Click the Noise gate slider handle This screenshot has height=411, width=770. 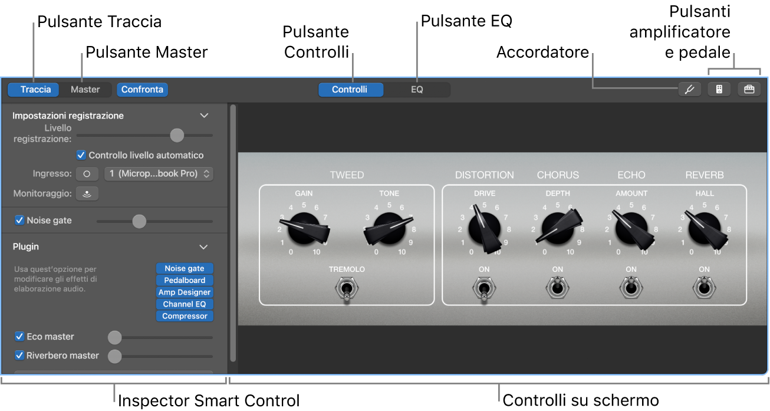pos(139,221)
